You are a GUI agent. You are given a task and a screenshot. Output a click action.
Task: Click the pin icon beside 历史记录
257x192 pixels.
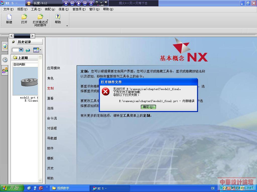[14, 42]
